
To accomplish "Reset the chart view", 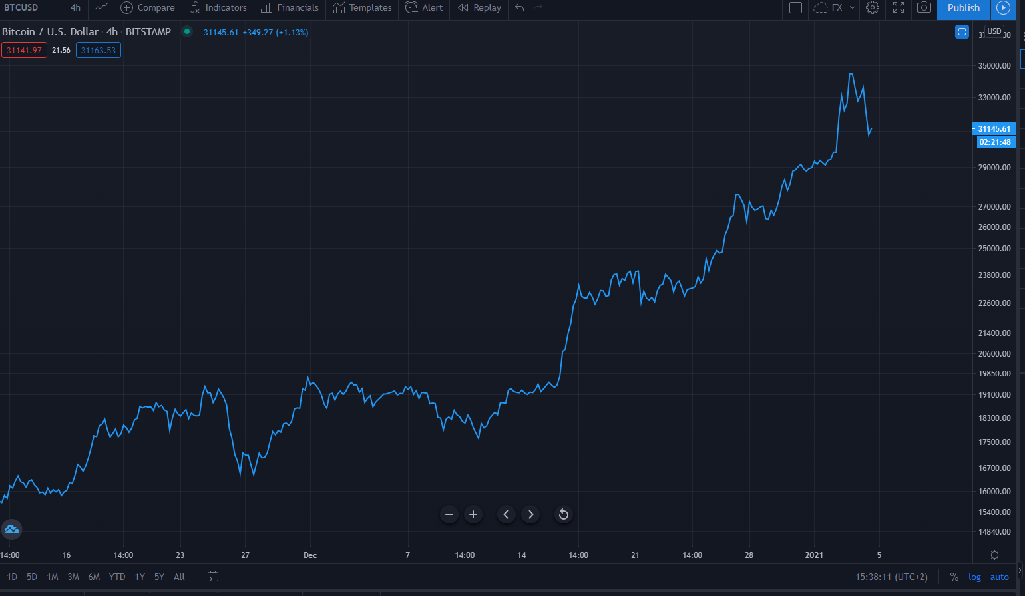I will tap(563, 514).
